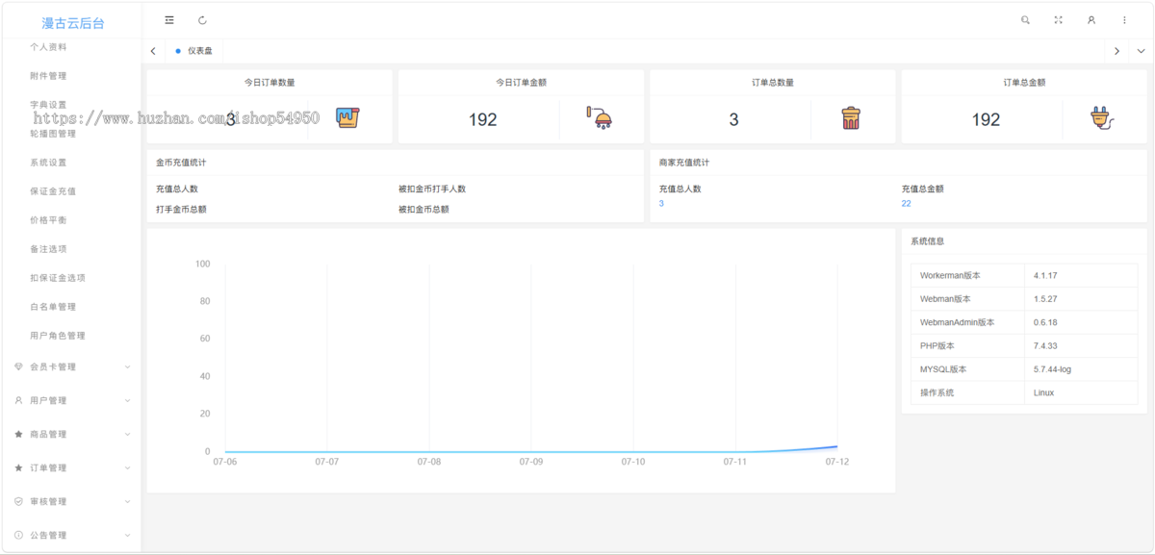Open 用户角色管理 in the sidebar
The height and width of the screenshot is (555, 1155).
(58, 336)
